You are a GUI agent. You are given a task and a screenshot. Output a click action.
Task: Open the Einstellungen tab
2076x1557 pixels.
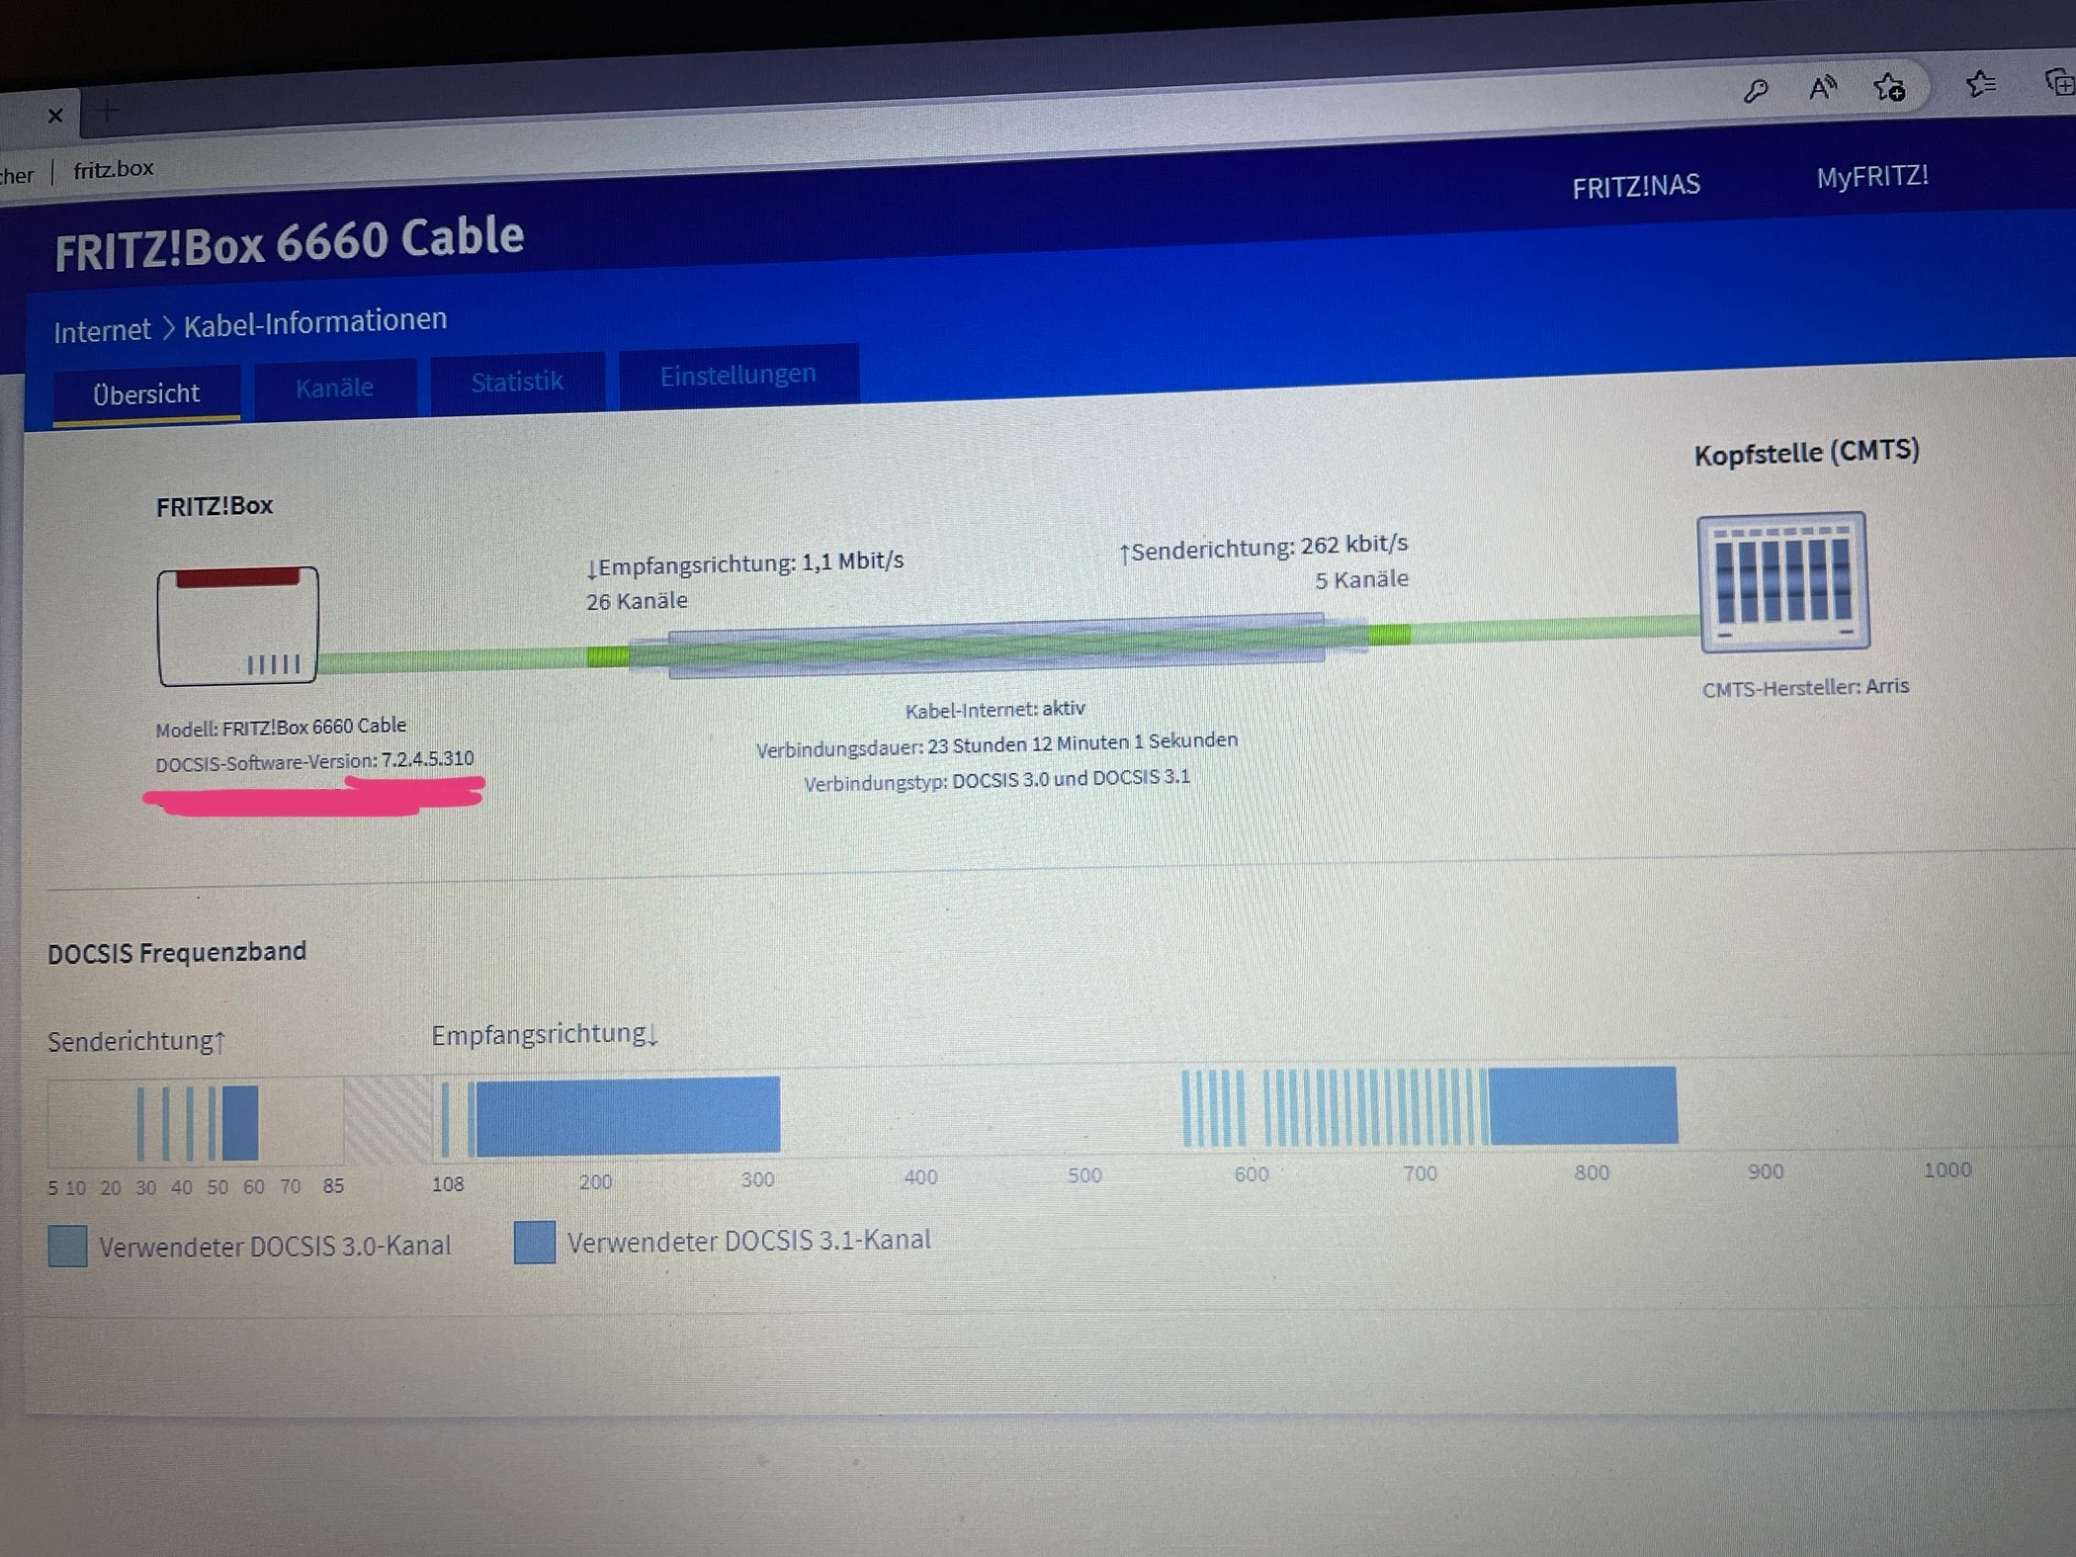[737, 375]
